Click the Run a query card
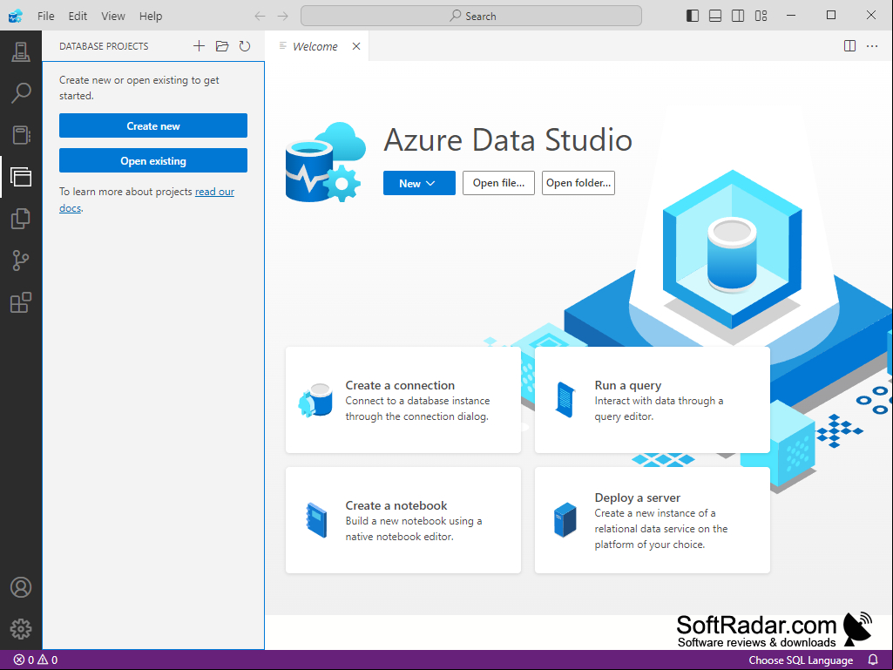 coord(652,400)
